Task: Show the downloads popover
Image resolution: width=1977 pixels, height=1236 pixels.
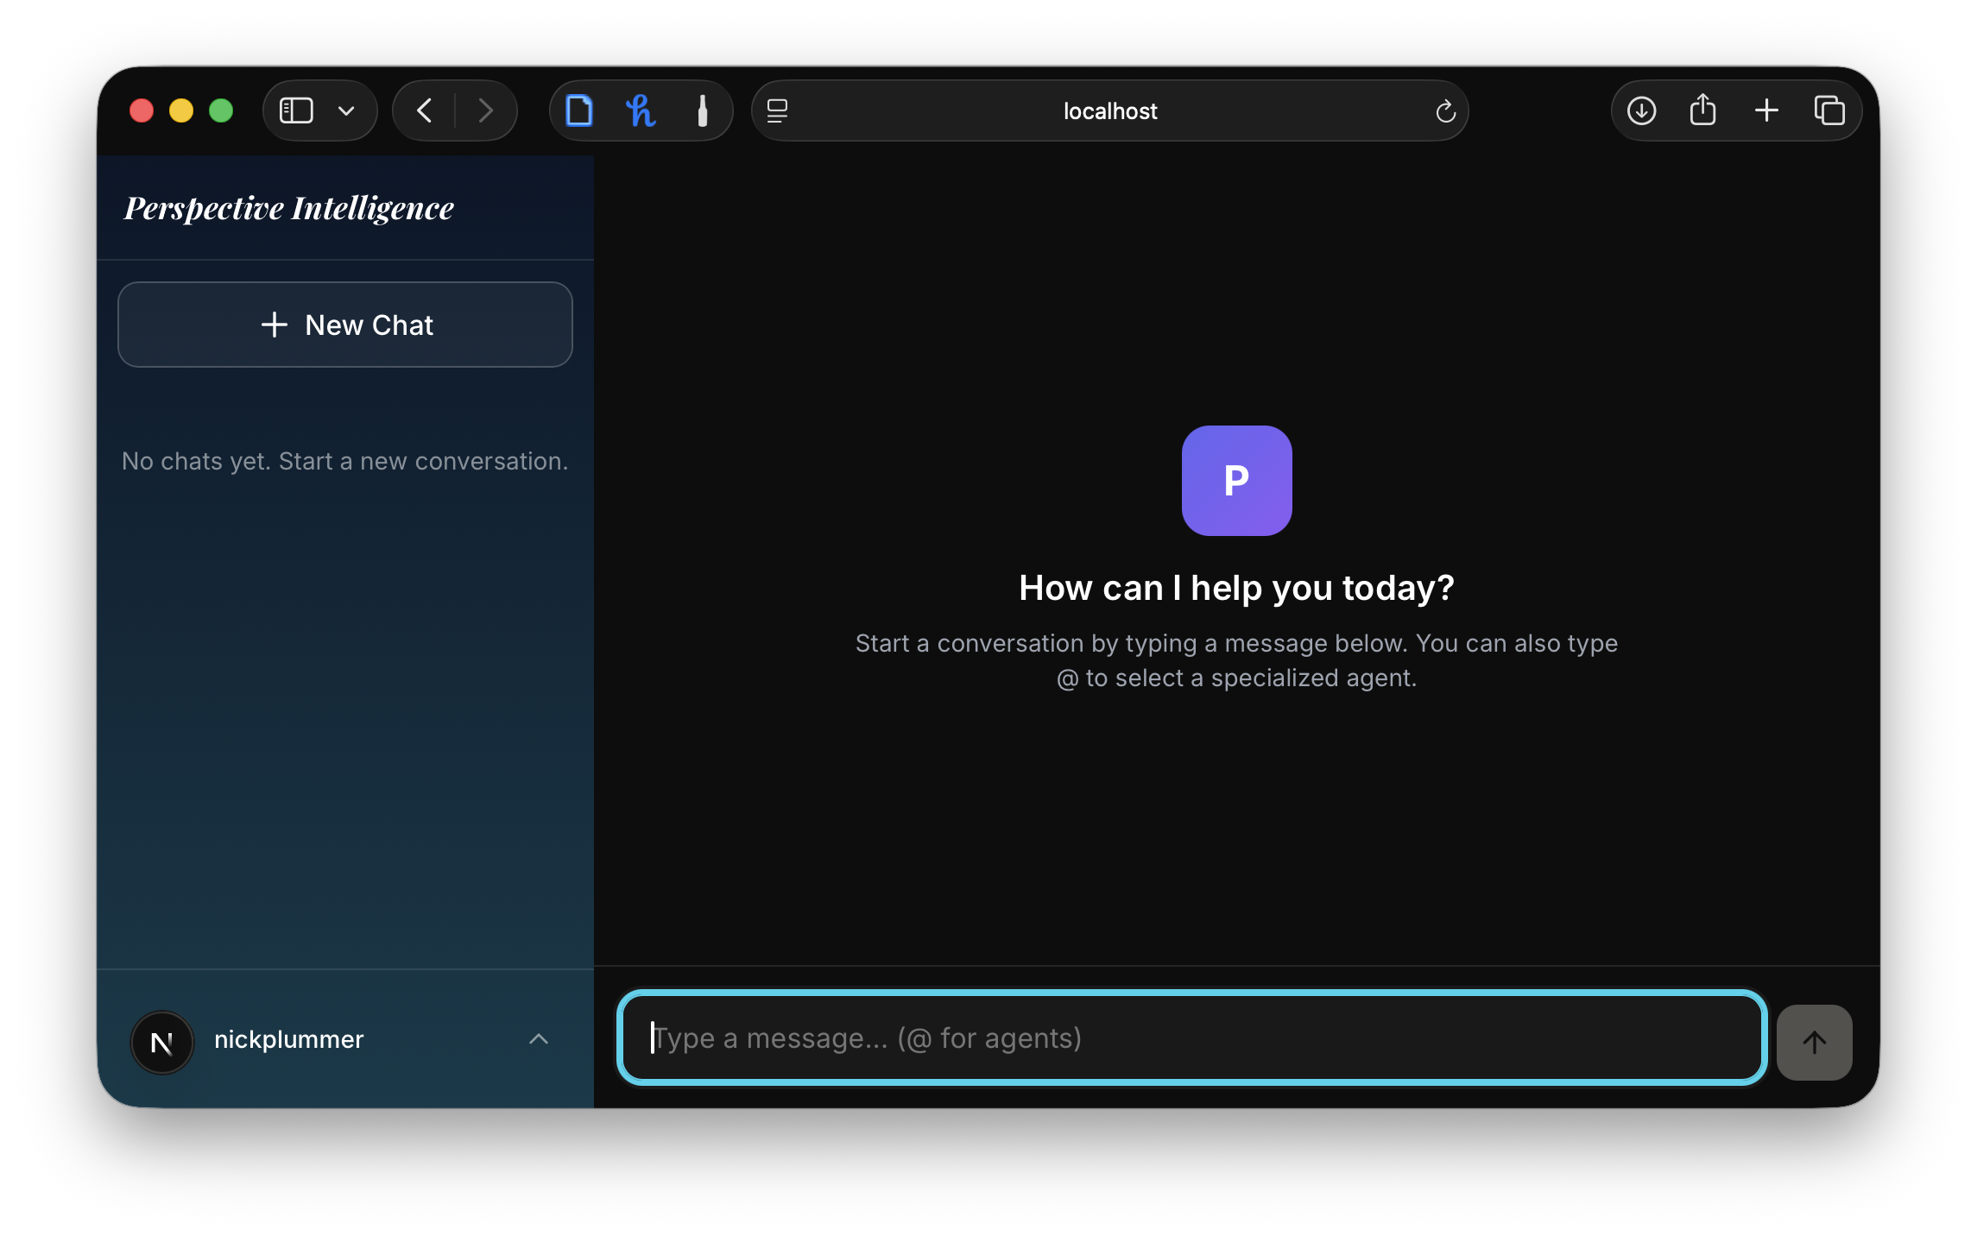Action: [1641, 110]
